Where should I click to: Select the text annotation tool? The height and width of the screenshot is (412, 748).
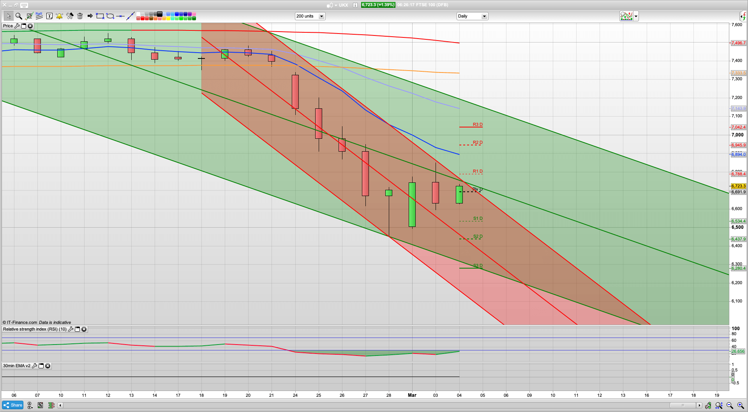[49, 16]
